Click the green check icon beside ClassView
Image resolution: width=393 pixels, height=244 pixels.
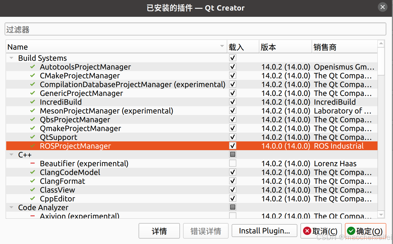pyautogui.click(x=32, y=190)
